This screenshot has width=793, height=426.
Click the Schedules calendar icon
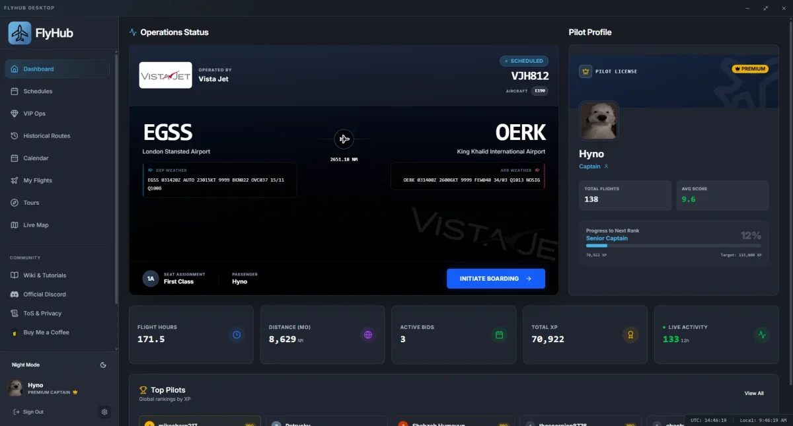point(15,91)
